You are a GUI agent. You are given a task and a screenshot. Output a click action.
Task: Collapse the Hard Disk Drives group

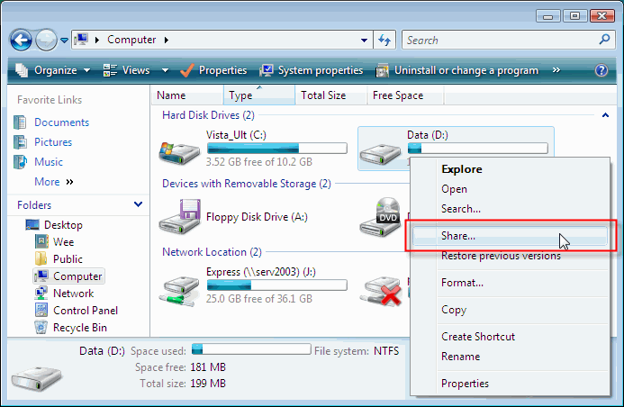coord(605,115)
